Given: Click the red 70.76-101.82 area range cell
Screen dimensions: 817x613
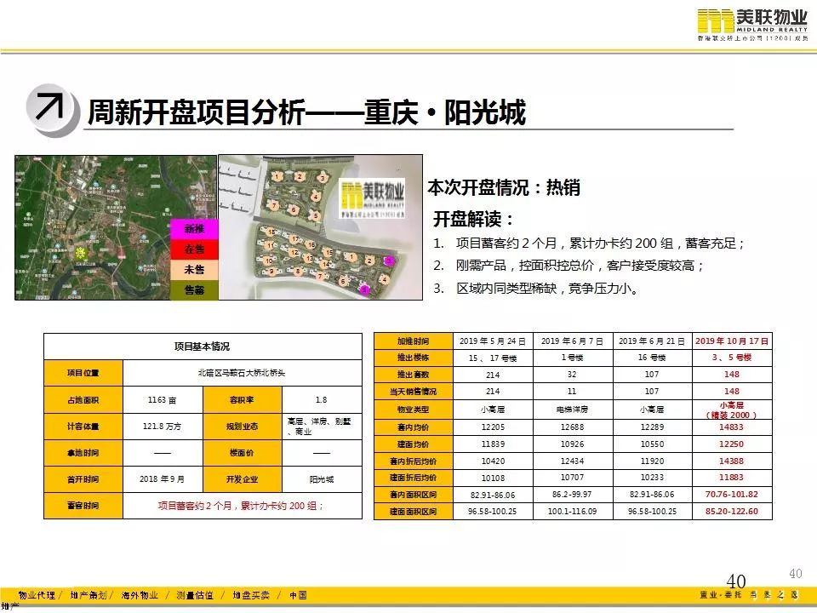Looking at the screenshot, I should click(x=732, y=495).
